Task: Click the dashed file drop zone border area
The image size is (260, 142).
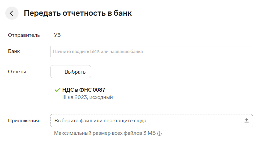Action: (152, 121)
